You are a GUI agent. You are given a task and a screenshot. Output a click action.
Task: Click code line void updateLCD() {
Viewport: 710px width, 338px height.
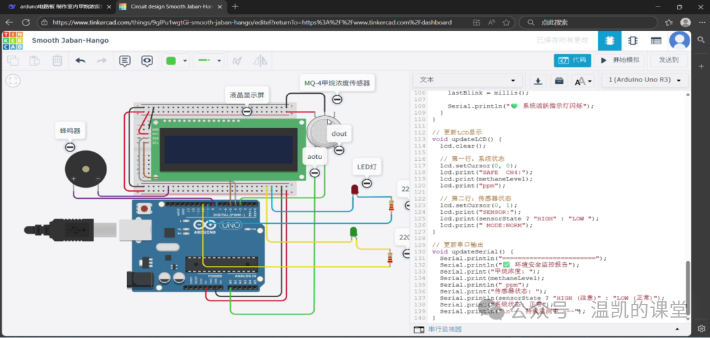click(467, 139)
